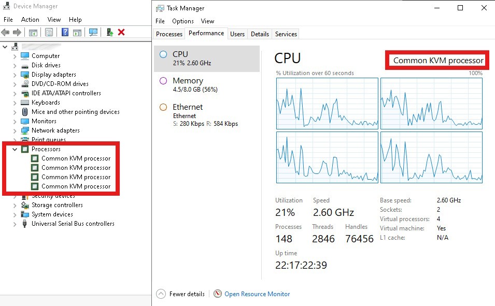Click the Update driver toolbar icon
This screenshot has height=306, width=495.
(x=110, y=32)
